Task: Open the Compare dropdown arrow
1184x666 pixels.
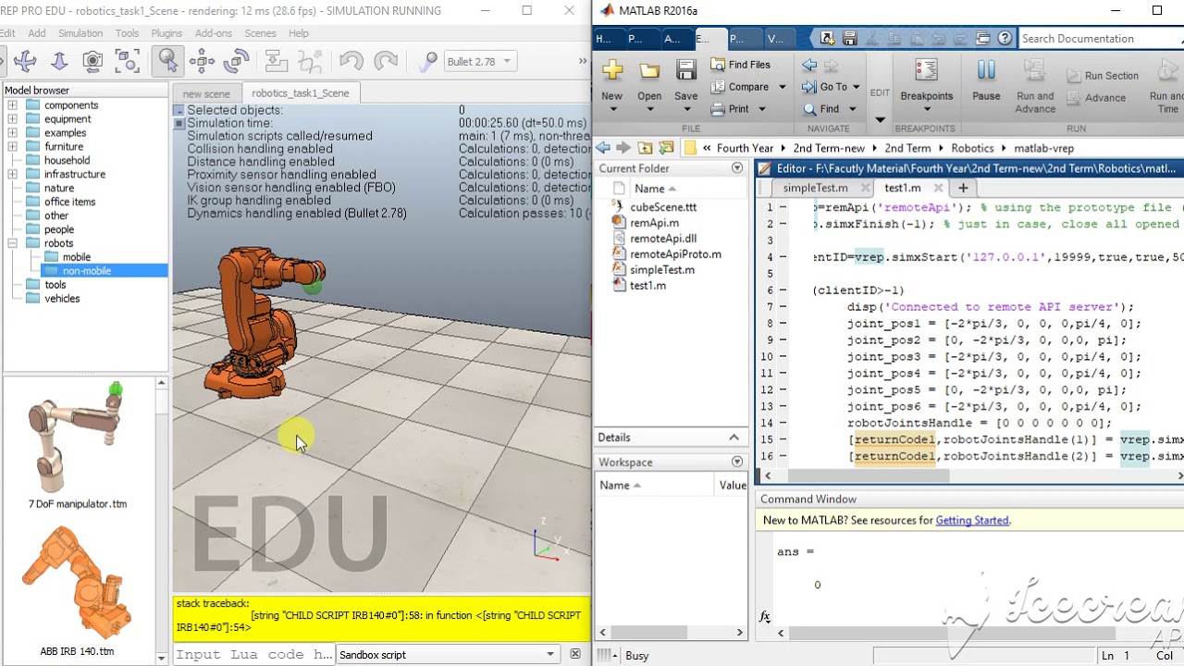Action: tap(782, 87)
